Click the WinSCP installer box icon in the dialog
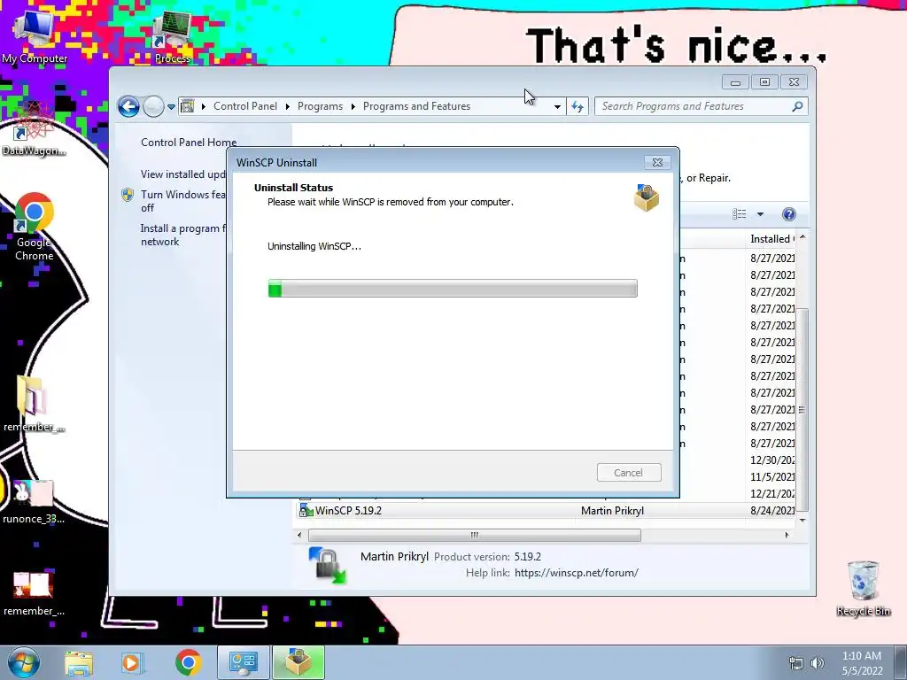Viewport: 907px width, 680px height. tap(646, 197)
